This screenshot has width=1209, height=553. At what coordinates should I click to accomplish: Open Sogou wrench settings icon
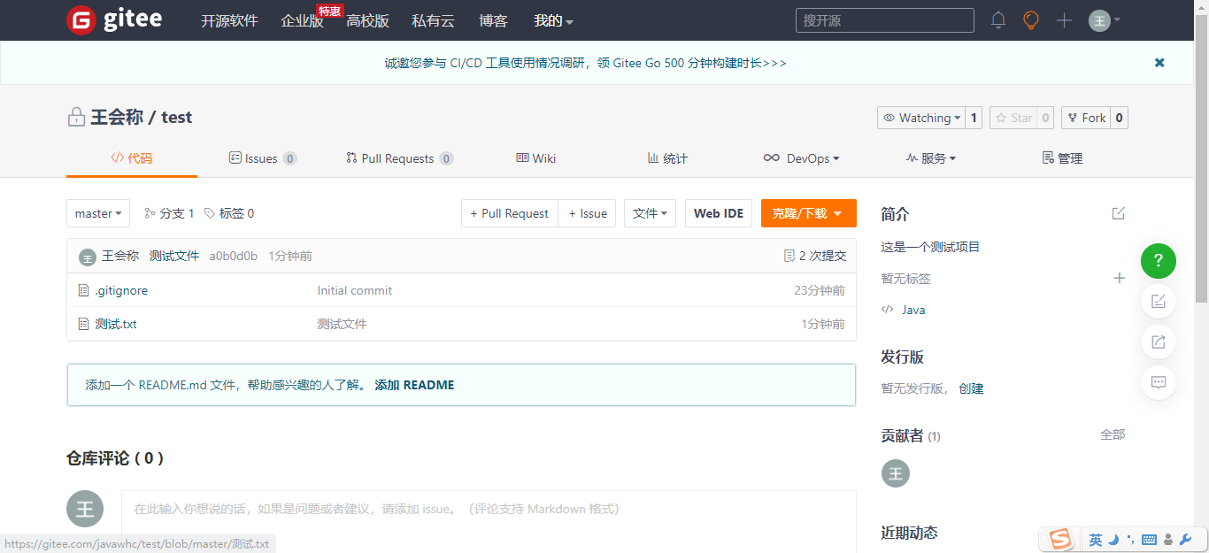1186,540
